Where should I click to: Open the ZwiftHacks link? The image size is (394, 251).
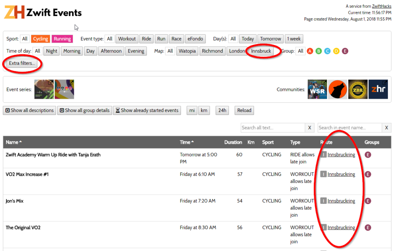(x=381, y=6)
